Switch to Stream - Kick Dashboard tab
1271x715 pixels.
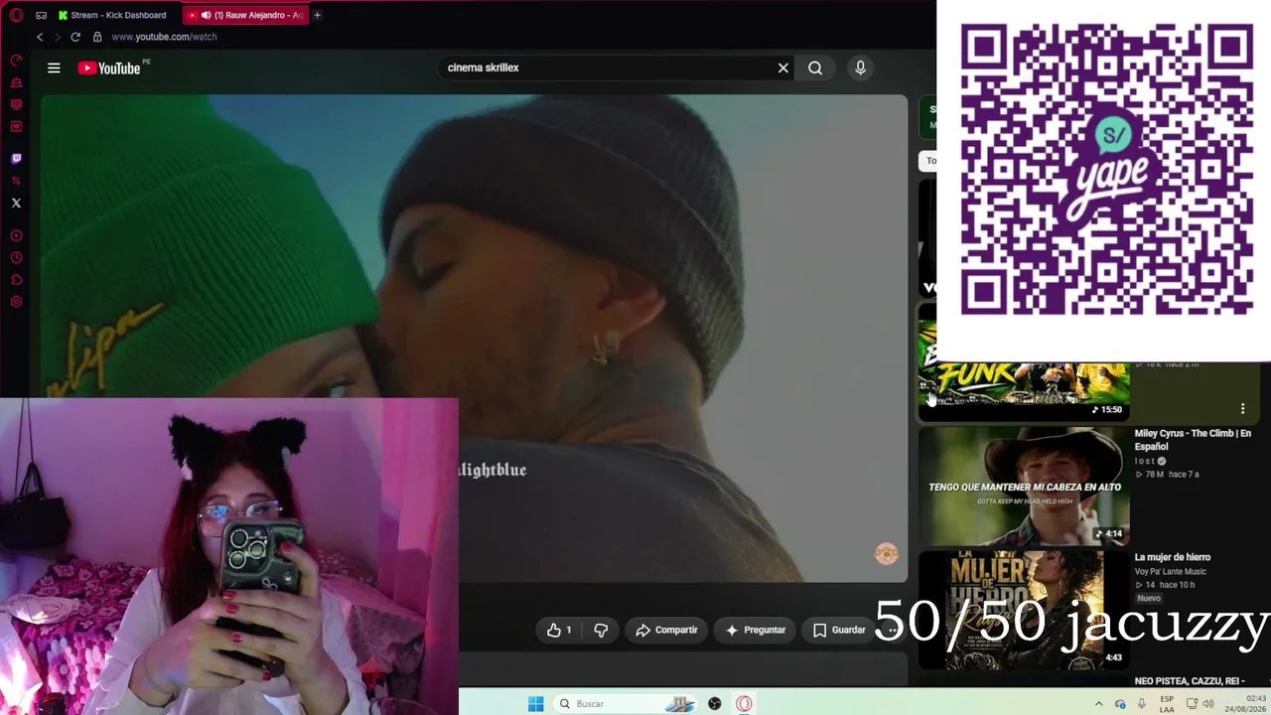pyautogui.click(x=113, y=15)
